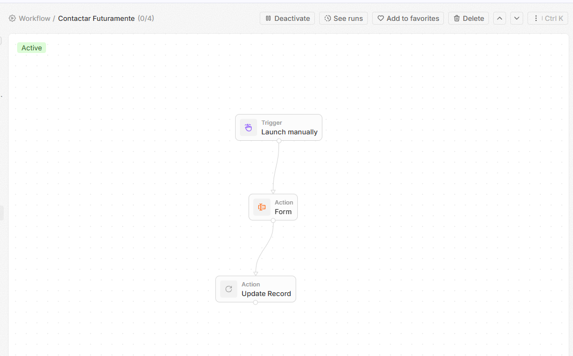
Task: Click the connector handle below Update Record
Action: coord(255,302)
